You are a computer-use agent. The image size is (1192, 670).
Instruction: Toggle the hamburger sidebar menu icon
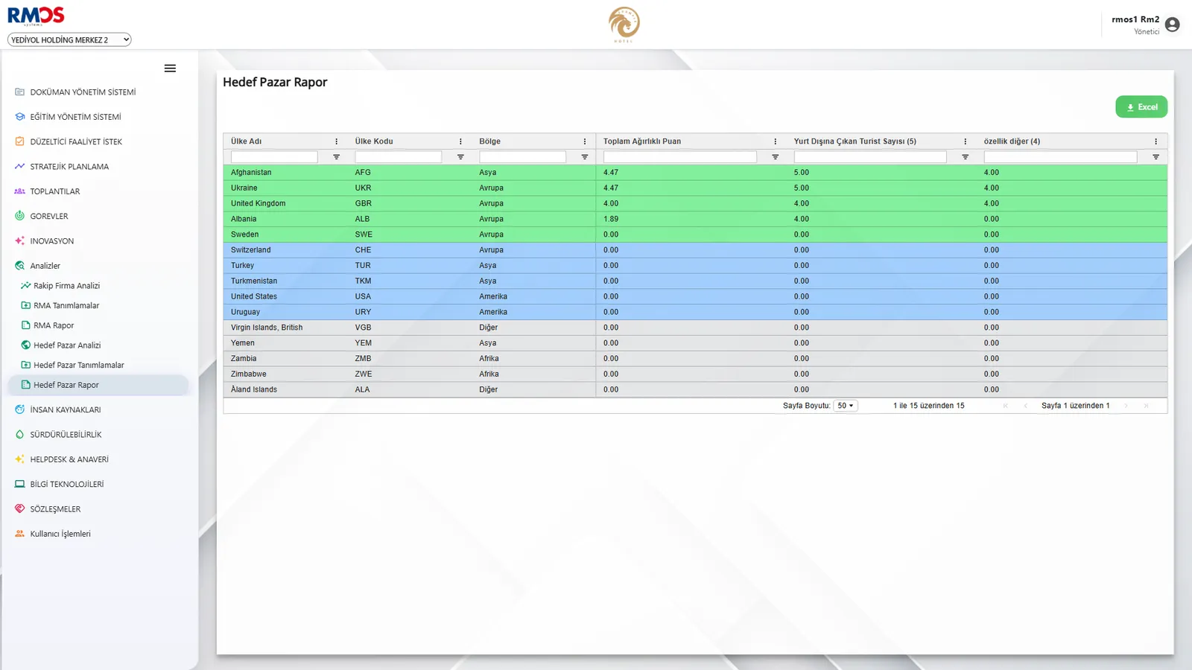tap(170, 68)
